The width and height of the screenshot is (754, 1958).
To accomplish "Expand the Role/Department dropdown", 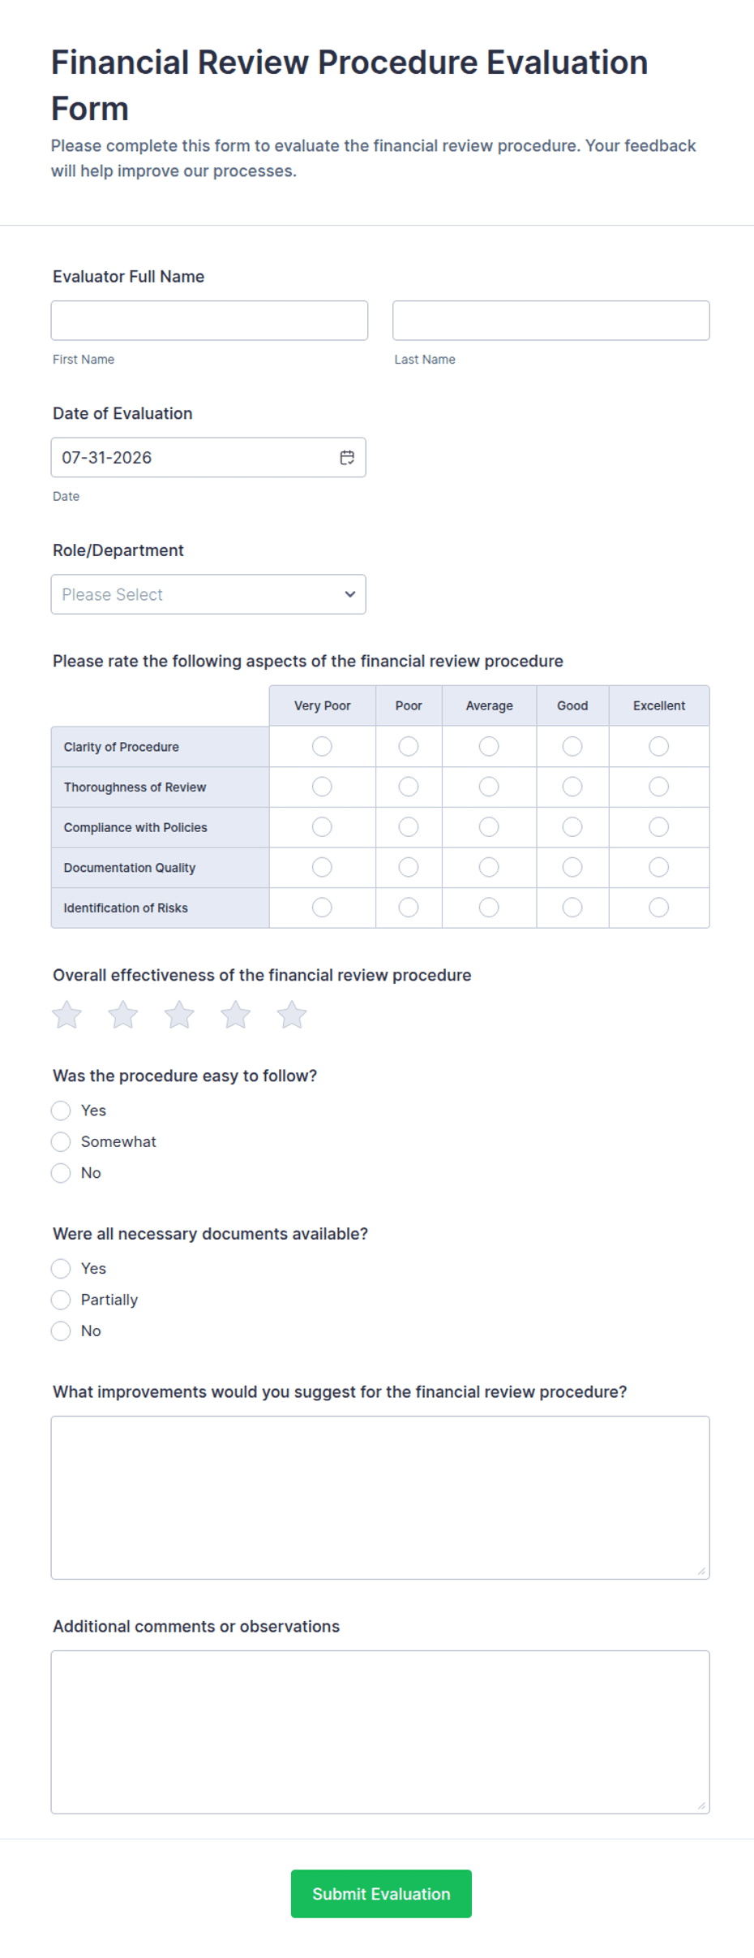I will pyautogui.click(x=208, y=594).
